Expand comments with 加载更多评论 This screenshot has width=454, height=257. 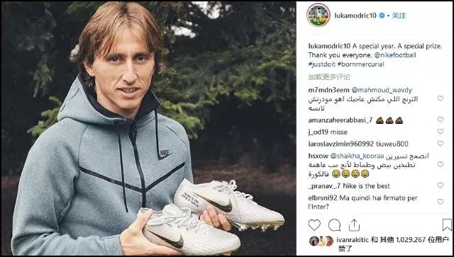329,77
